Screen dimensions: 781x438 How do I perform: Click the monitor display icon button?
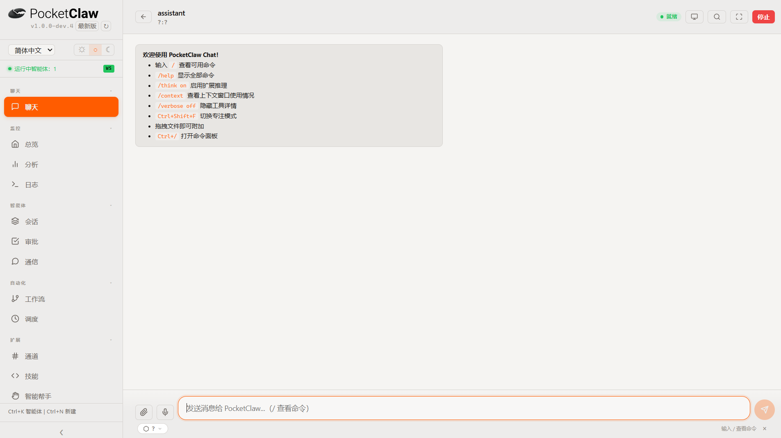pos(694,17)
